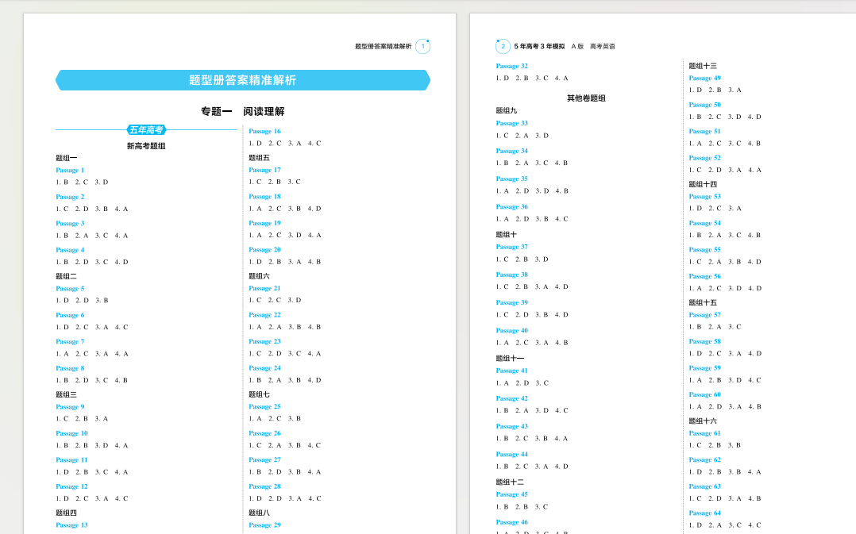856x534 pixels.
Task: Click the 题组三 heading
Action: point(66,394)
